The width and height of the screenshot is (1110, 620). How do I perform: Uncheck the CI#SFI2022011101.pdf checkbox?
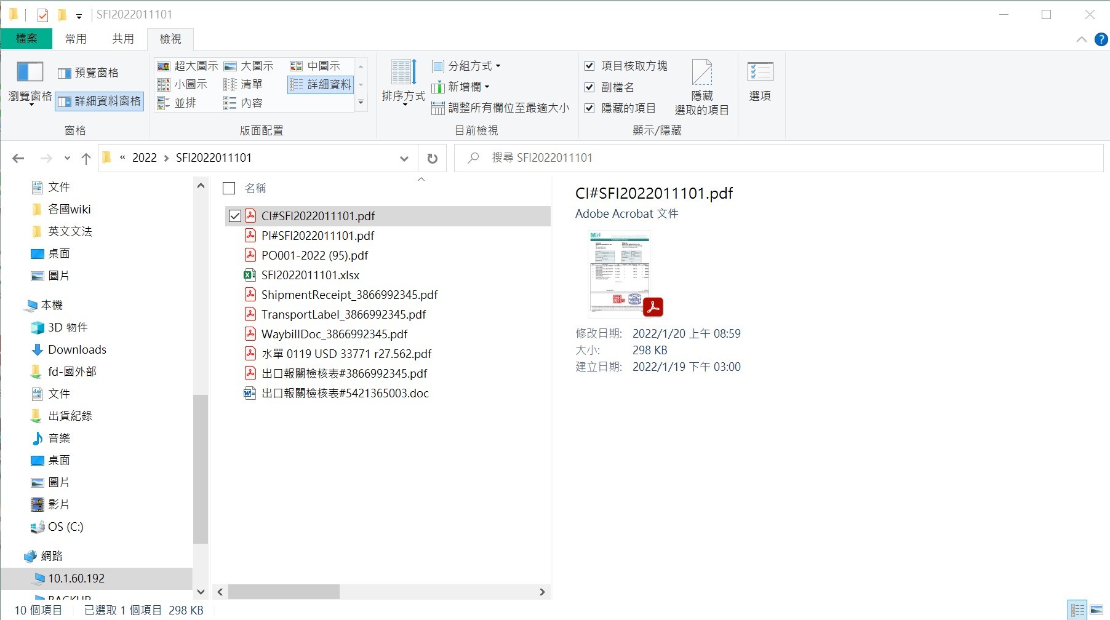[235, 216]
